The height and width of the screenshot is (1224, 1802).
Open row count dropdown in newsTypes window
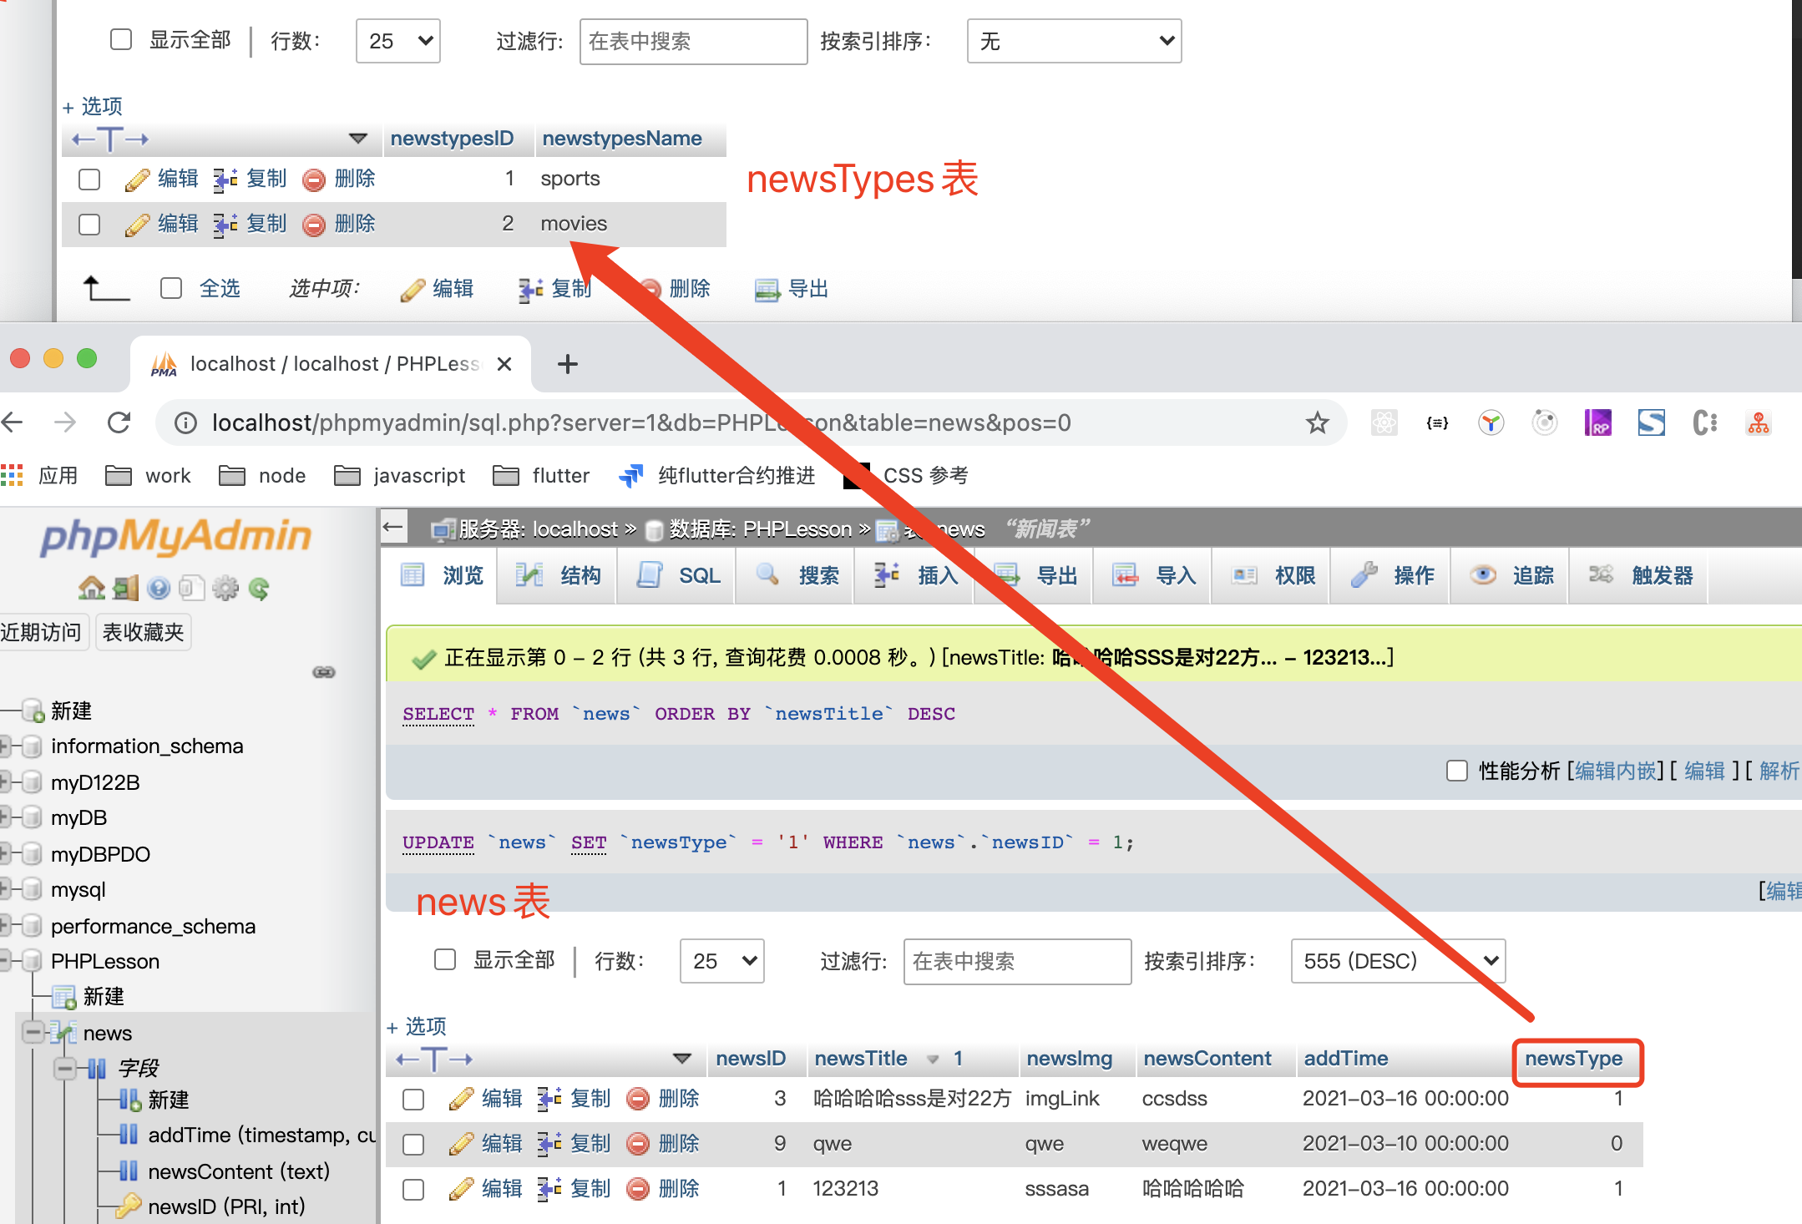point(398,41)
